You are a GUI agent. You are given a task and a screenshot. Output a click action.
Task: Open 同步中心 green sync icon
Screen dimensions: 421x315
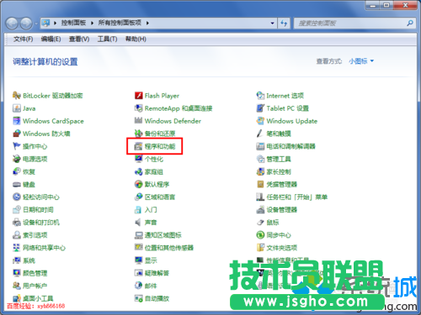coord(260,235)
